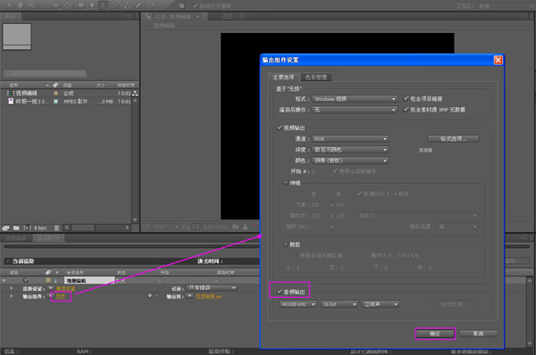536x355 pixels.
Task: Collapse queue item 1 triangle
Action: [4, 280]
